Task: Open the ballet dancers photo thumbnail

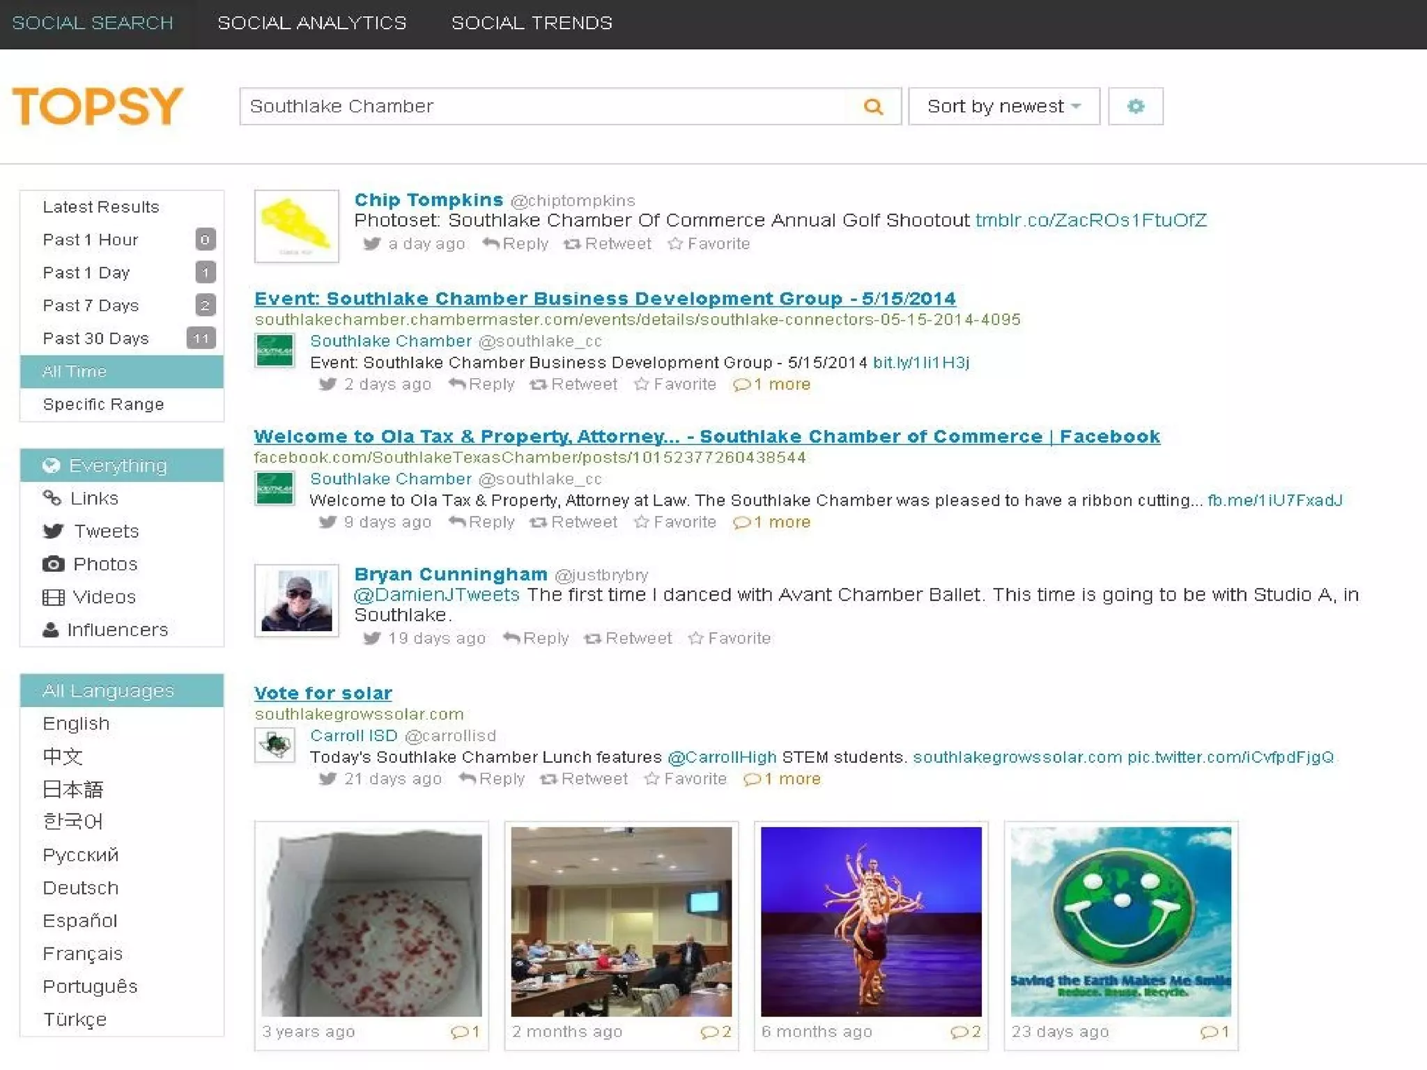Action: (x=871, y=921)
